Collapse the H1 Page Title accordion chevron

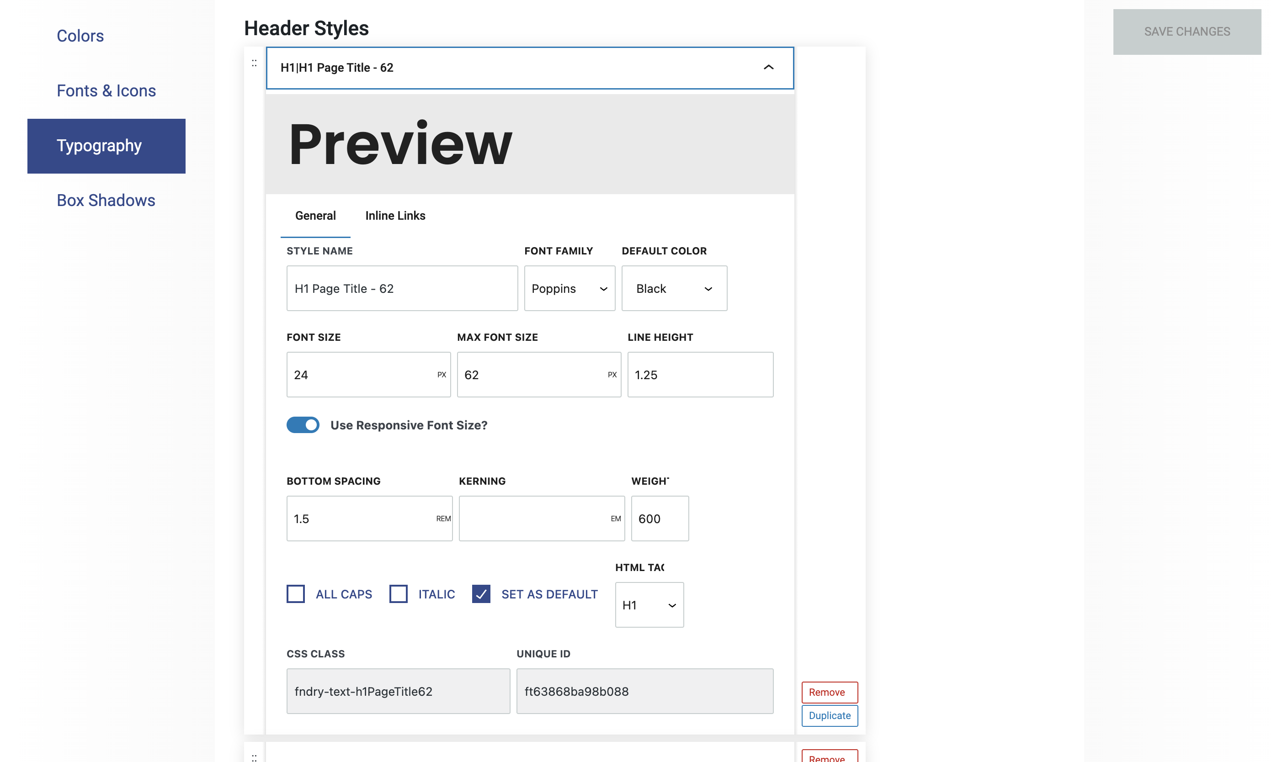click(768, 67)
